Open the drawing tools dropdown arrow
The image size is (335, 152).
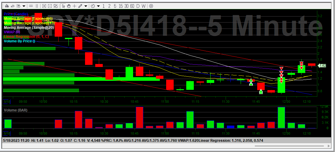tap(86, 6)
